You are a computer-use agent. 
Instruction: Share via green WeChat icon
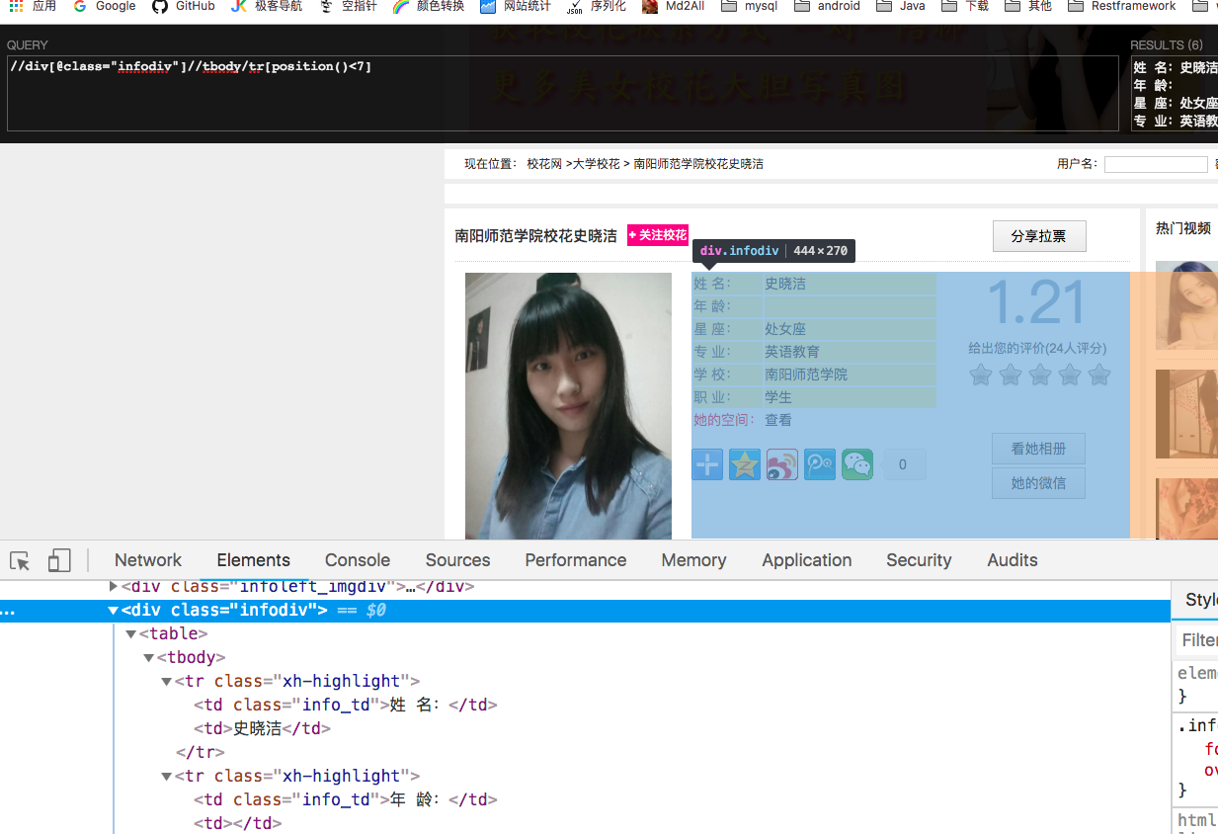[857, 464]
